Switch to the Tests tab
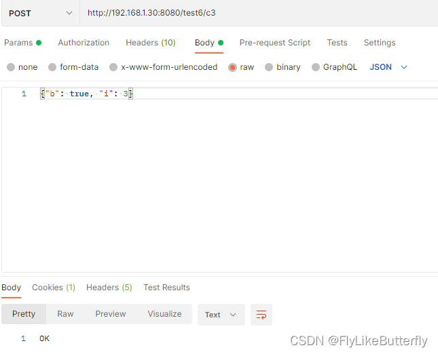 pyautogui.click(x=337, y=43)
